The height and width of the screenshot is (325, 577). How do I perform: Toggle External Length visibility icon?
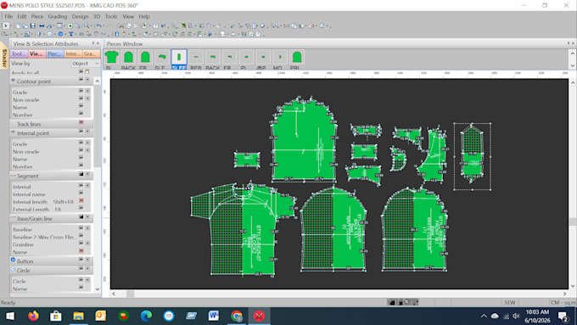pos(81,208)
